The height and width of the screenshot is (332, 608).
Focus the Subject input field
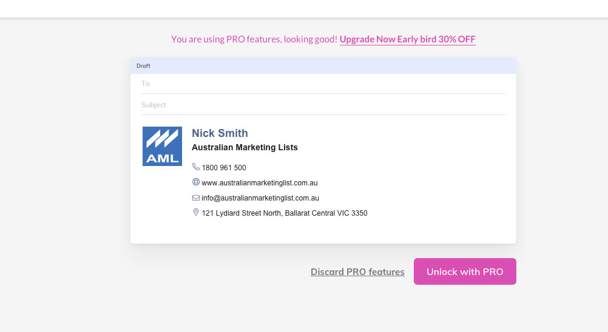click(x=323, y=105)
